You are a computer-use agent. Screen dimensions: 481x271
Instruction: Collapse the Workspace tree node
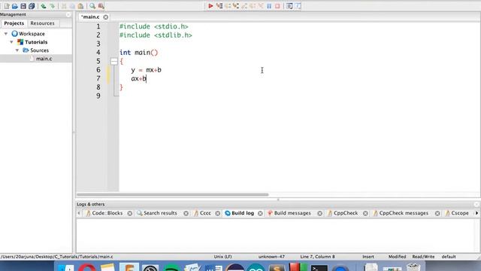point(6,33)
